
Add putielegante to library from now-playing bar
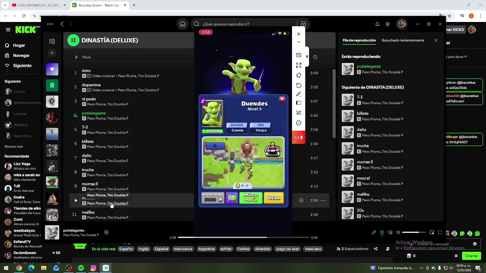tap(106, 232)
